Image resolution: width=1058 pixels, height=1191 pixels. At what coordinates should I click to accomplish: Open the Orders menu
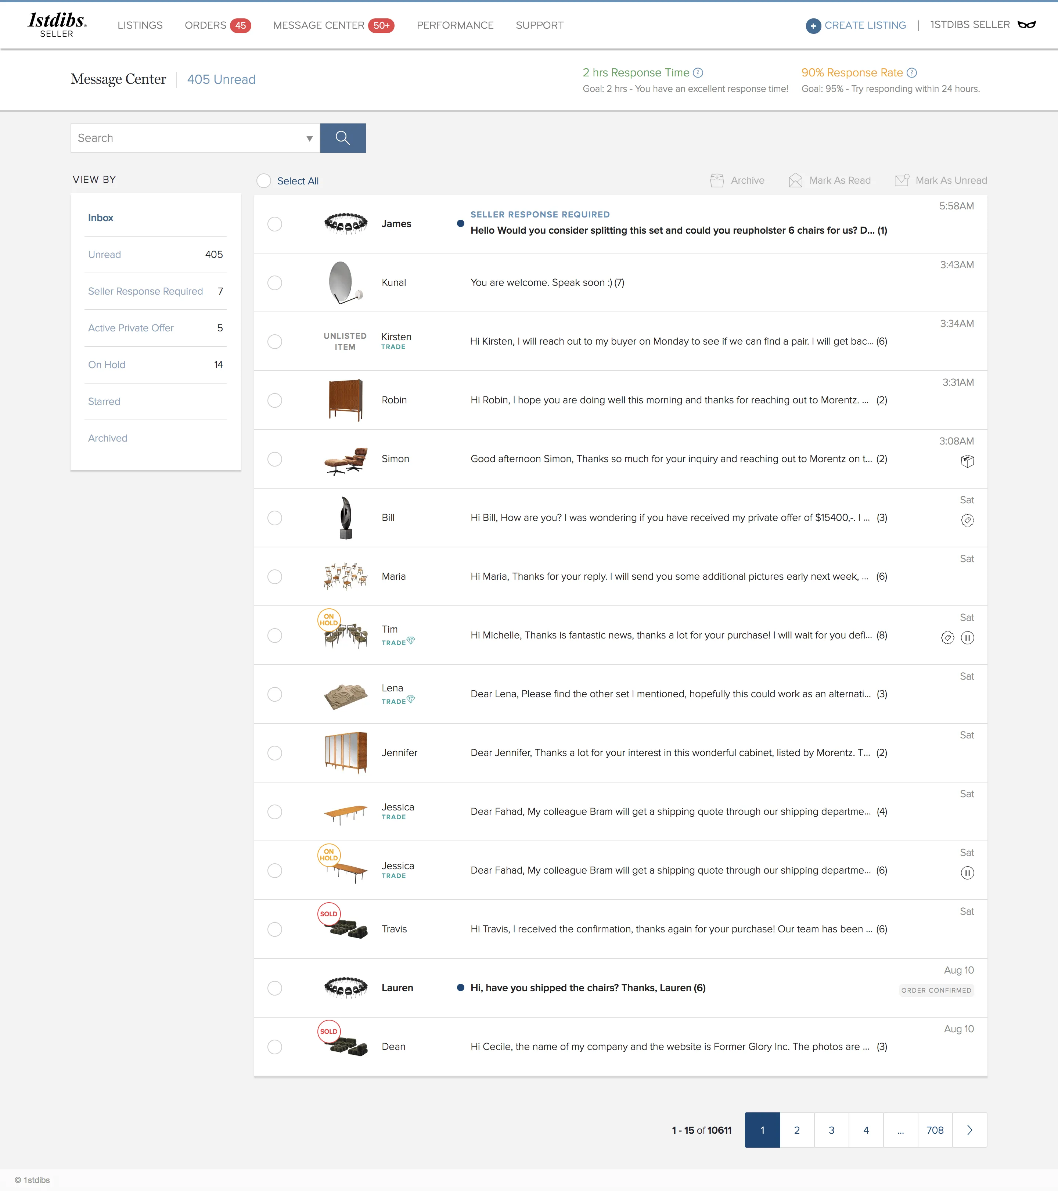[217, 25]
